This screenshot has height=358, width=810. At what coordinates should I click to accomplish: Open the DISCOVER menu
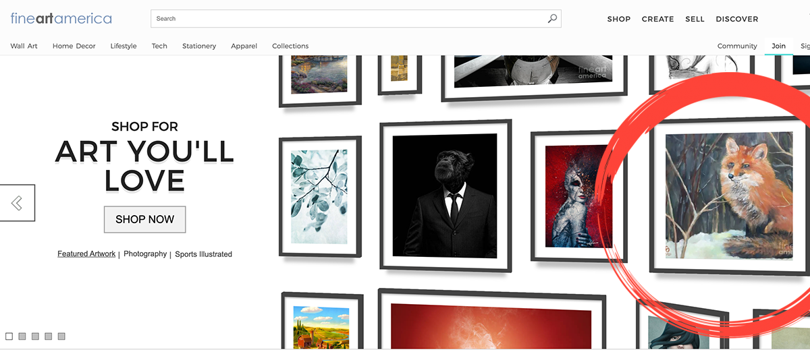coord(737,19)
